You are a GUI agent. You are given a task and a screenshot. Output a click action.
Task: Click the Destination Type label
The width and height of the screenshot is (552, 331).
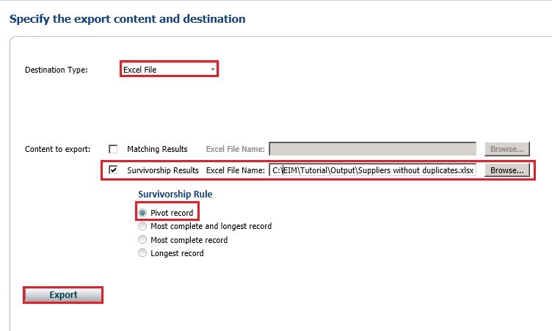[56, 70]
